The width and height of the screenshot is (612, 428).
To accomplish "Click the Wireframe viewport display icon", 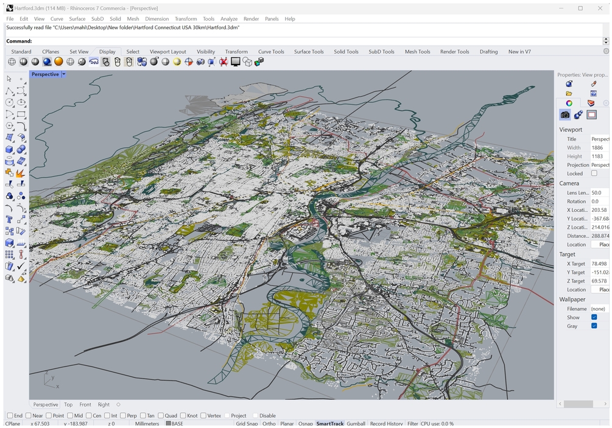I will 12,61.
